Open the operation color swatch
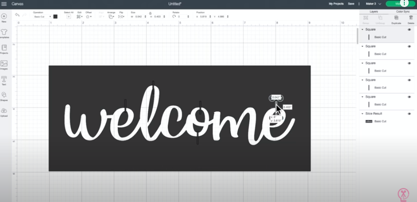 56,17
